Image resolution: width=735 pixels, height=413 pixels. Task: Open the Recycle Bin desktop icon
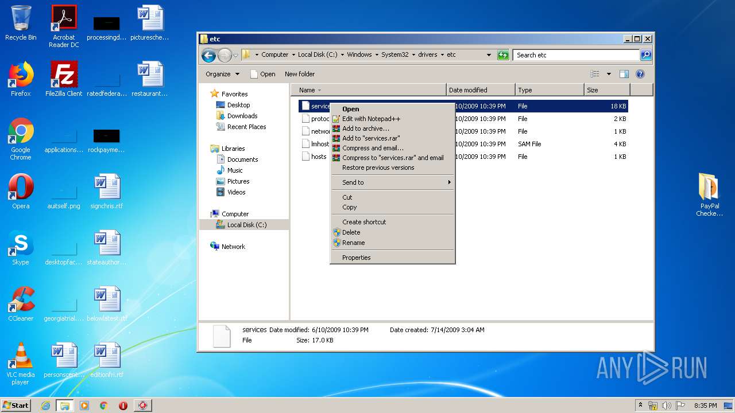pyautogui.click(x=21, y=23)
